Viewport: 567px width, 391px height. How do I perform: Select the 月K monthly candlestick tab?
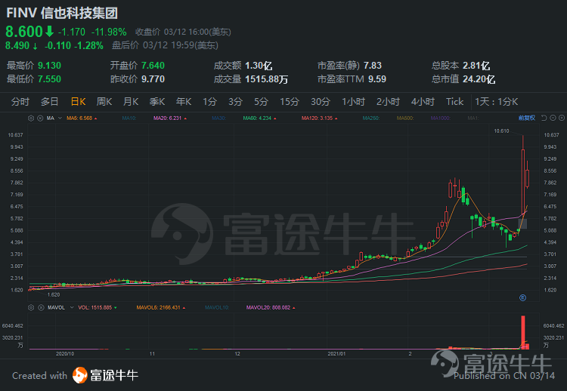(131, 102)
